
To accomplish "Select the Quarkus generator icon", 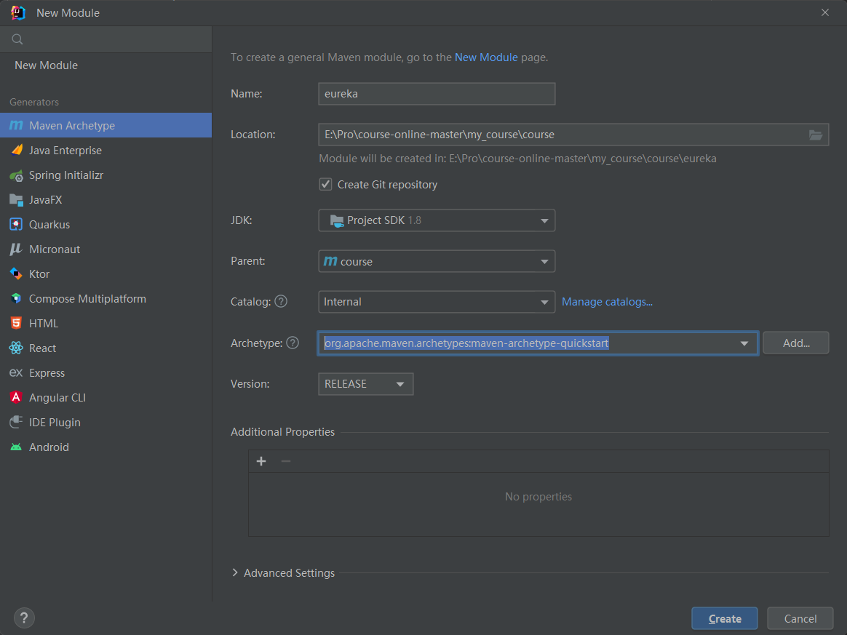I will [x=16, y=225].
